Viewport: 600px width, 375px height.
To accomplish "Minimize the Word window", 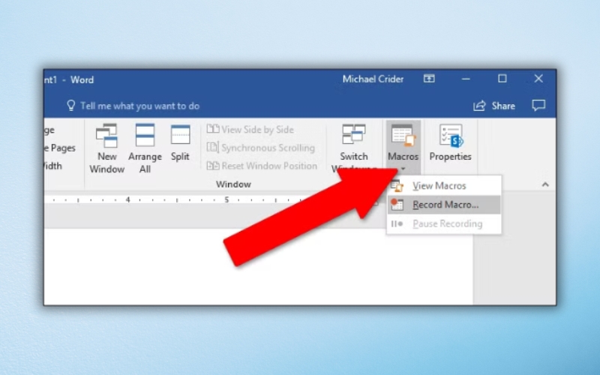I will click(466, 79).
